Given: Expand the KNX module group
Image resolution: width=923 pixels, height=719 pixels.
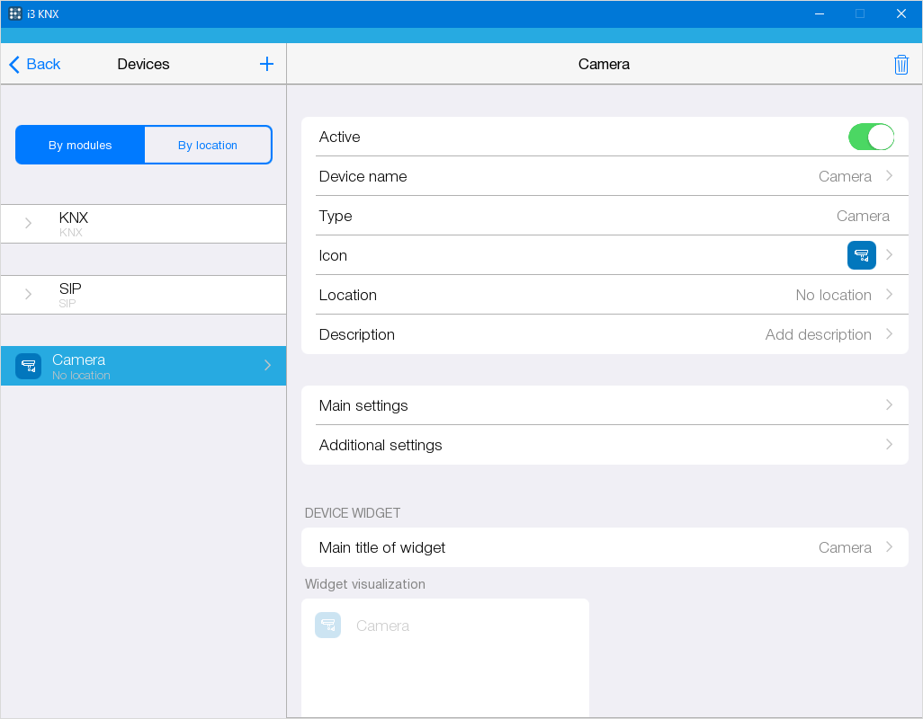Looking at the screenshot, I should point(29,224).
